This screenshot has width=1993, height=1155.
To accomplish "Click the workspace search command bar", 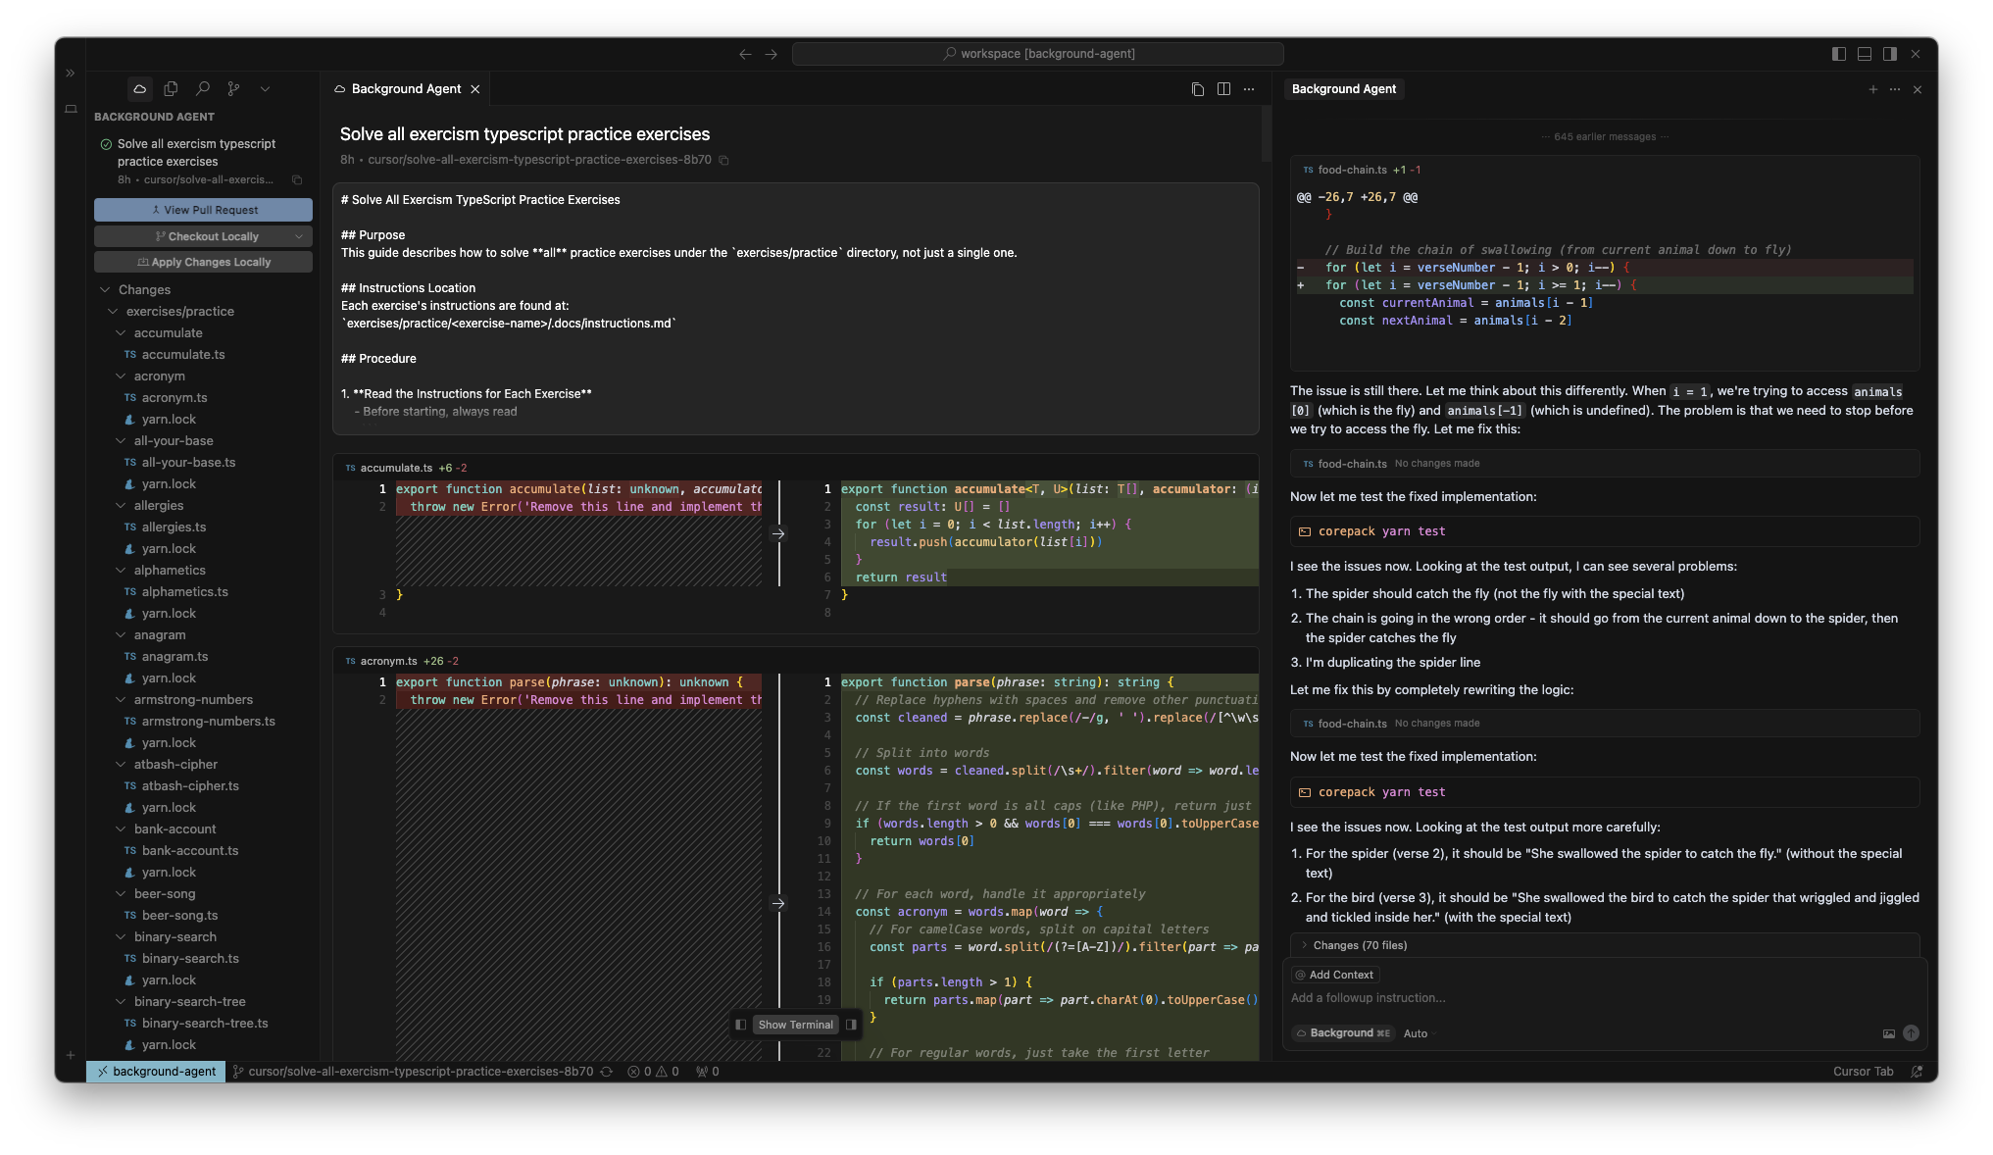I will pyautogui.click(x=1037, y=54).
